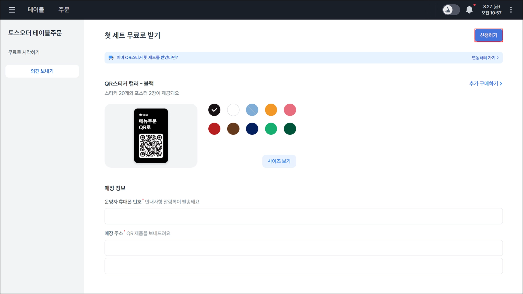Click the 사이즈 보기 button

[x=279, y=161]
